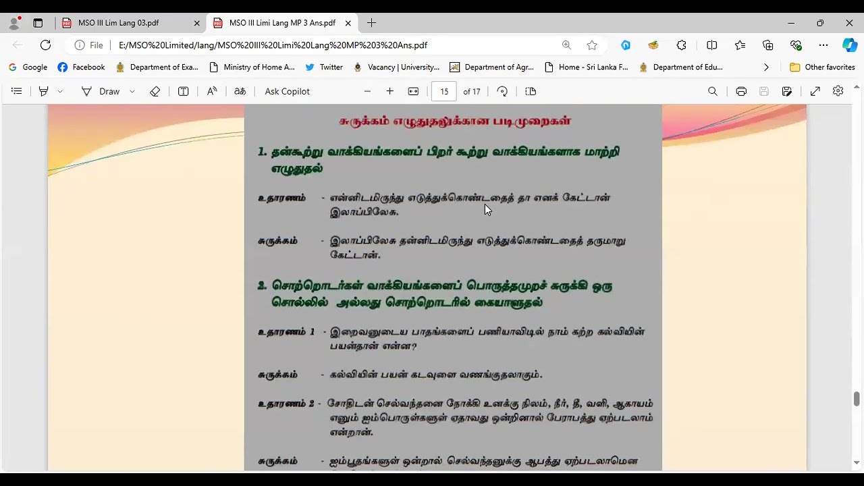Open Home - Sri Lanka F... bookmark
The height and width of the screenshot is (486, 864).
(586, 67)
